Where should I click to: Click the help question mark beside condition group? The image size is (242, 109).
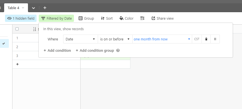click(x=118, y=50)
